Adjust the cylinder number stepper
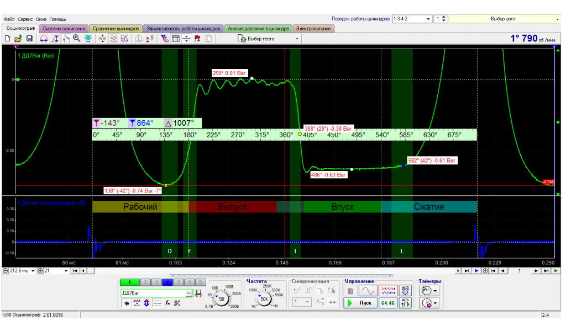This screenshot has height=320, width=566. [x=444, y=19]
